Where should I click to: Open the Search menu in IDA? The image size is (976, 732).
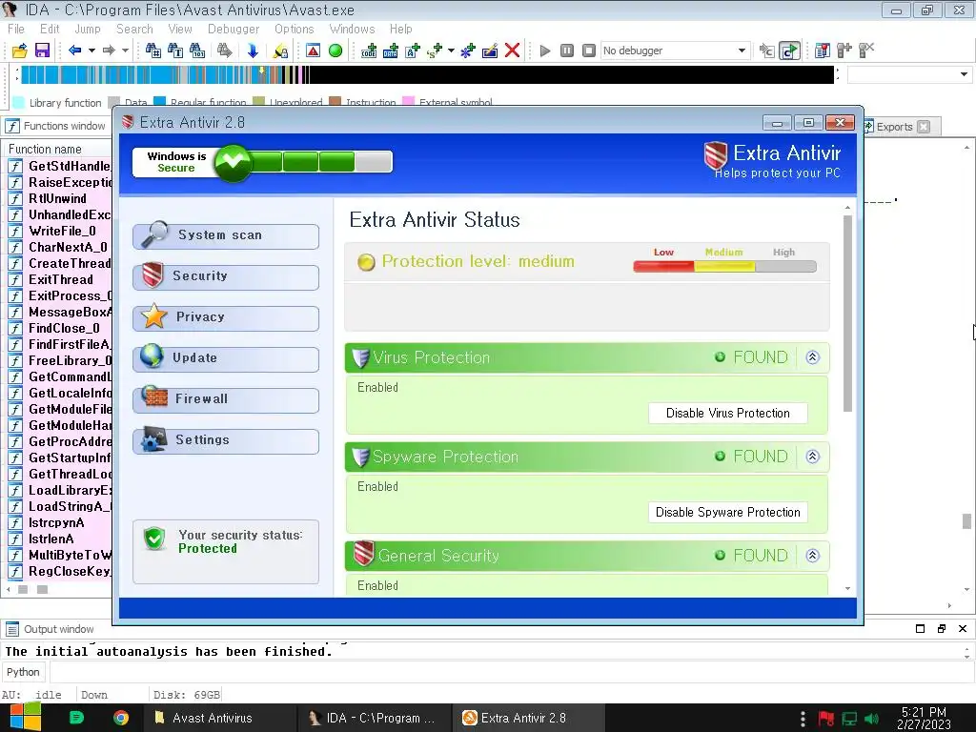134,30
